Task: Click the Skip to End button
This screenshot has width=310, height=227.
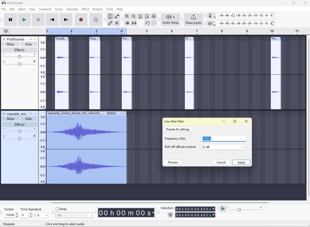Action: [x=66, y=20]
